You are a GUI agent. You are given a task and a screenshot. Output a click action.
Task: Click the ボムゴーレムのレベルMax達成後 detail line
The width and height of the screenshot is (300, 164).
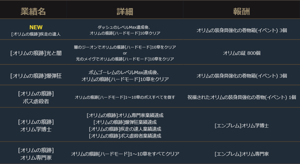pyautogui.click(x=125, y=72)
